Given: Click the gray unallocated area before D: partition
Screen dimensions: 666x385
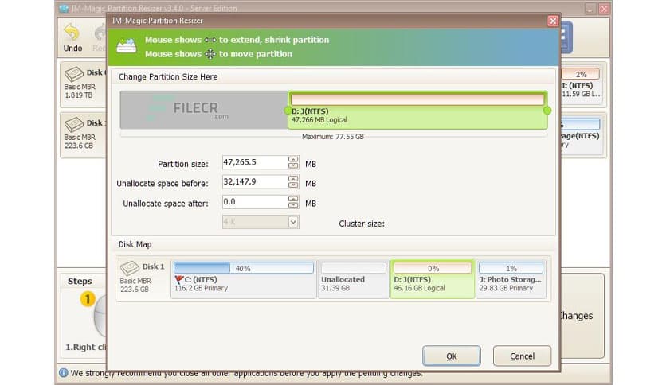Looking at the screenshot, I should click(204, 110).
